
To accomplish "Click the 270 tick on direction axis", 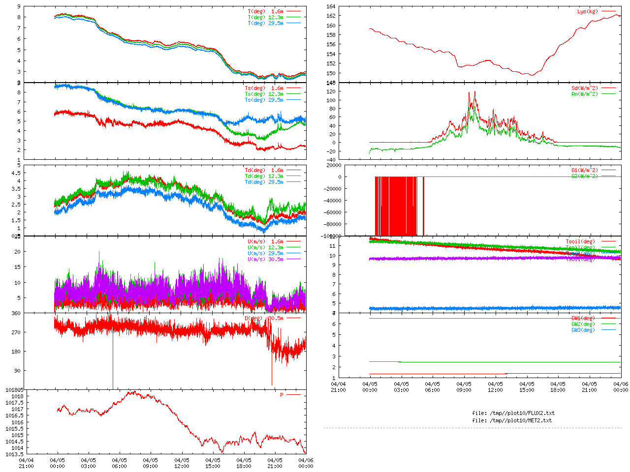I will coord(16,332).
